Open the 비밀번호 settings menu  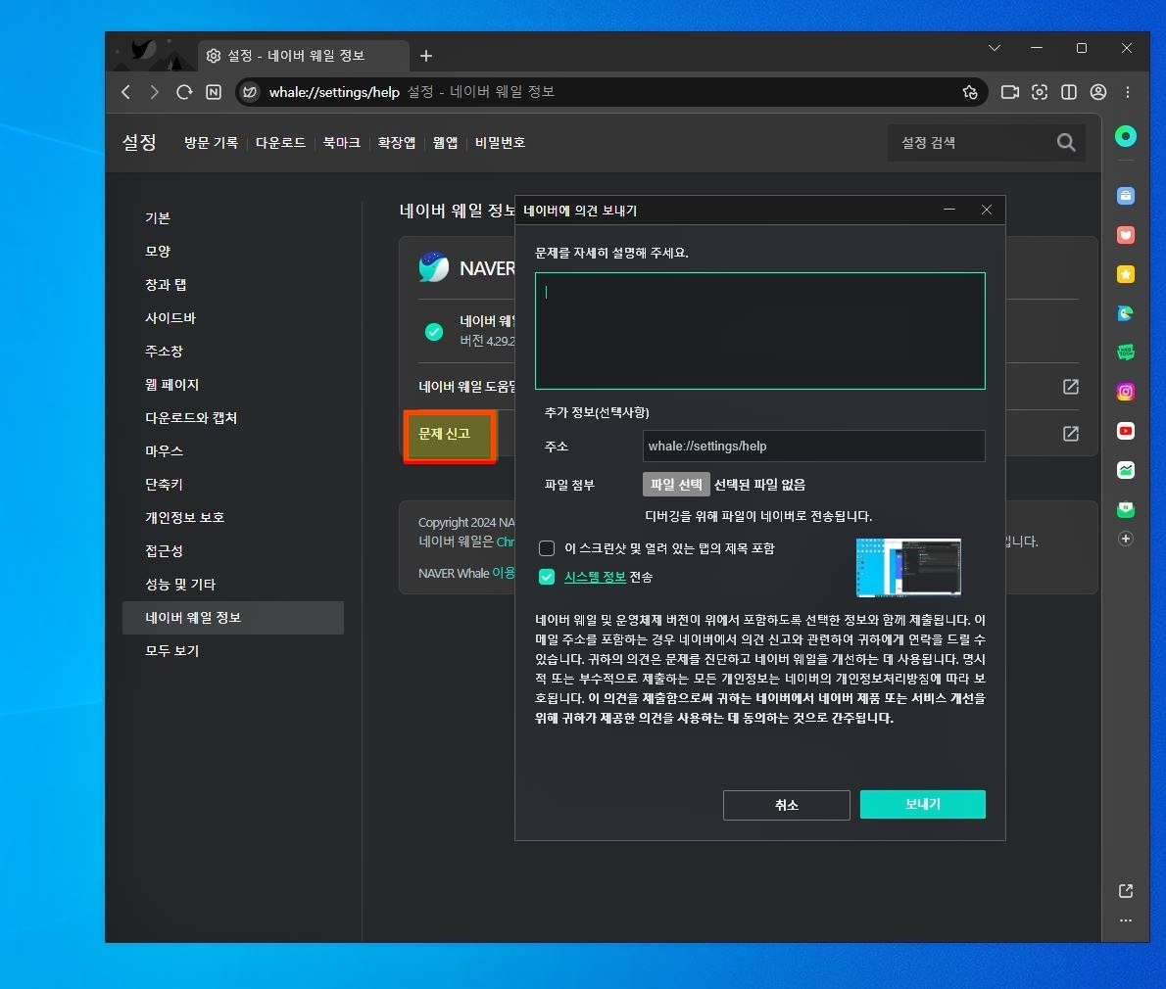click(x=501, y=143)
